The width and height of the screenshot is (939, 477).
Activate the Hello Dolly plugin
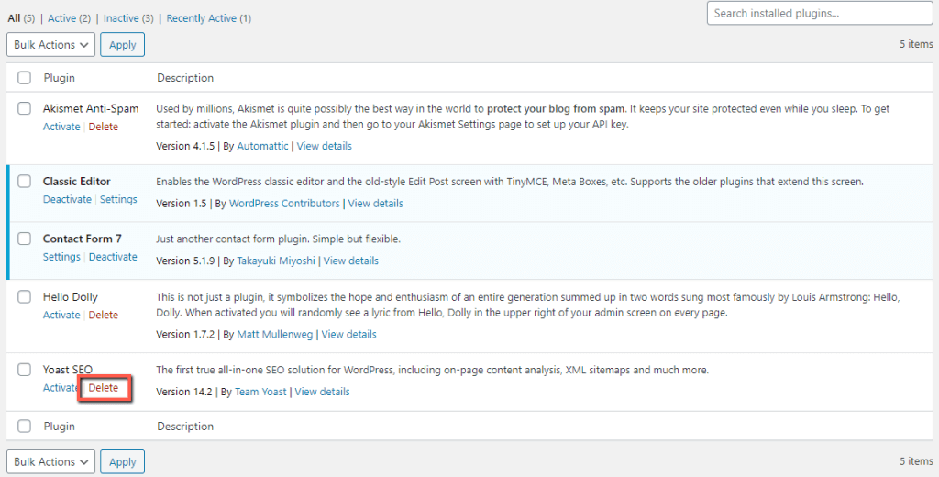[x=61, y=315]
